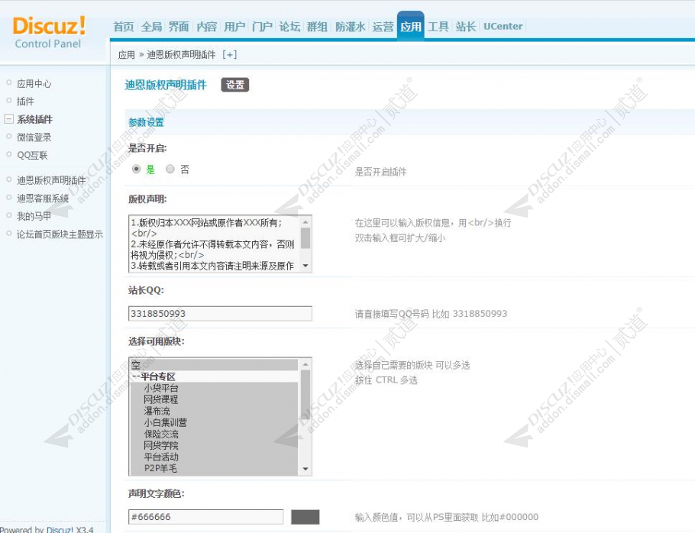The image size is (695, 533).
Task: Select 平台活动 in forum list
Action: (214, 457)
